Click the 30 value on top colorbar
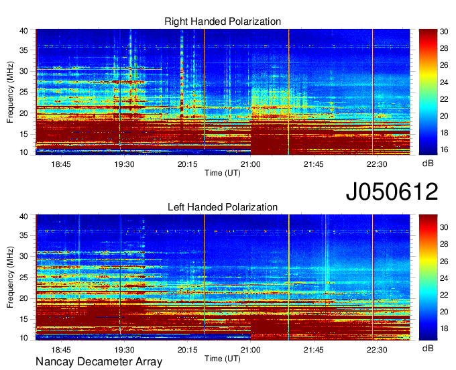The image size is (456, 370). [444, 32]
